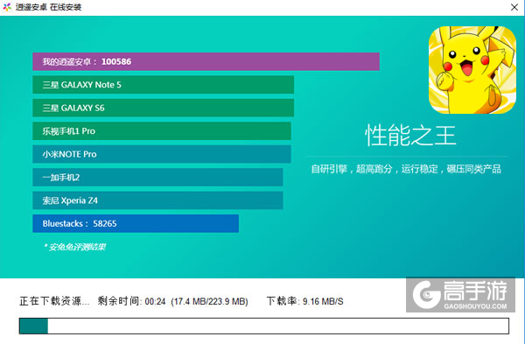The height and width of the screenshot is (344, 525).
Task: Select the purple 我的逍遥安卓 100586 bar
Action: tap(206, 61)
